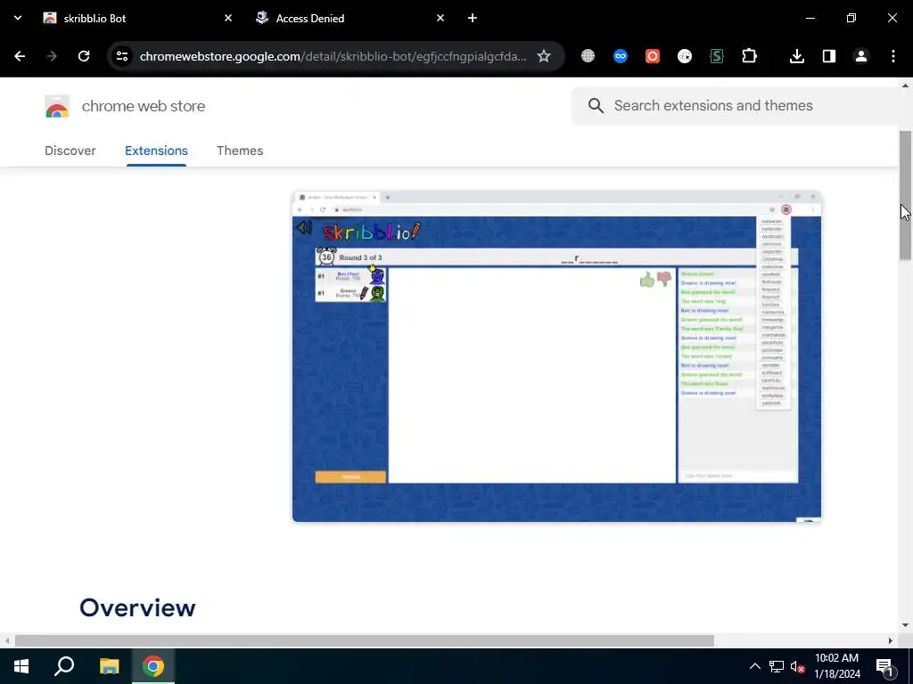
Task: Switch to the Access Denied tab
Action: [350, 18]
